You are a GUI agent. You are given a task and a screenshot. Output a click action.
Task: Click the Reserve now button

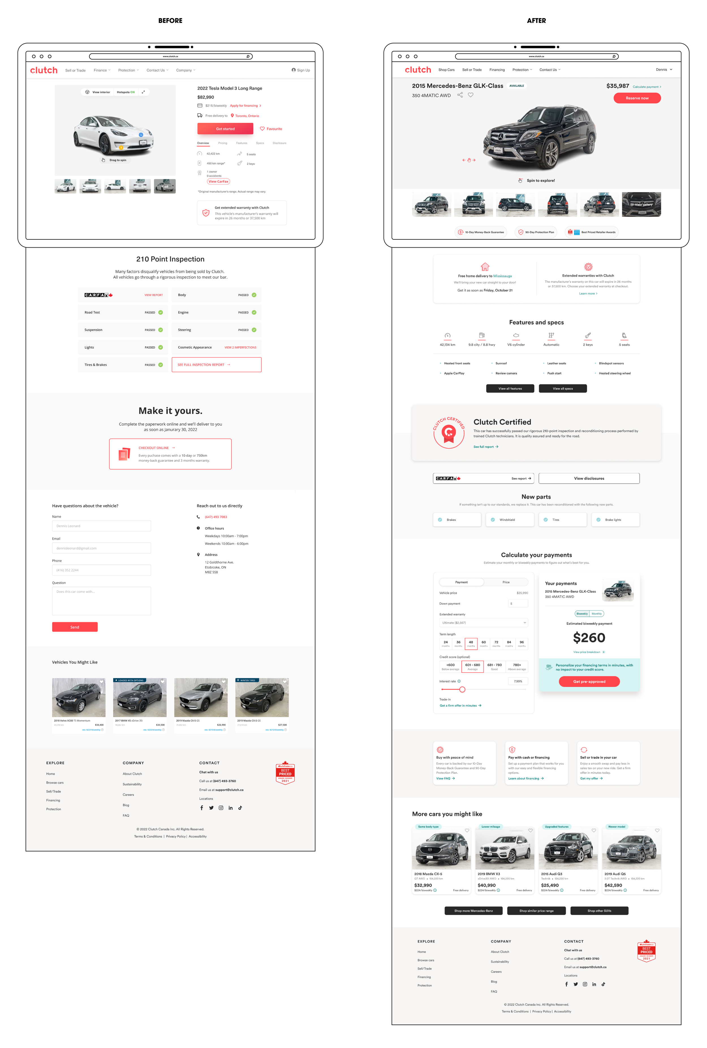[x=637, y=98]
